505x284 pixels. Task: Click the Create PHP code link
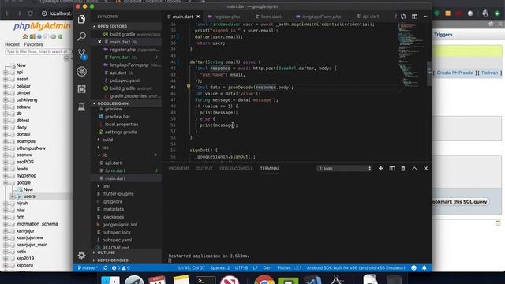[454, 73]
